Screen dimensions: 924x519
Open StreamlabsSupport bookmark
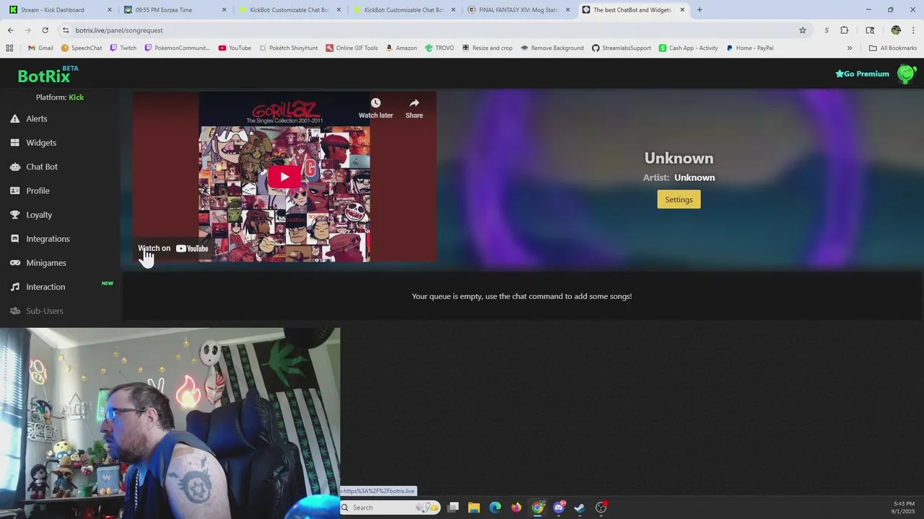coord(622,48)
